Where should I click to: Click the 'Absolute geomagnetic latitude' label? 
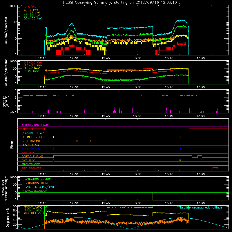[x=200, y=208]
